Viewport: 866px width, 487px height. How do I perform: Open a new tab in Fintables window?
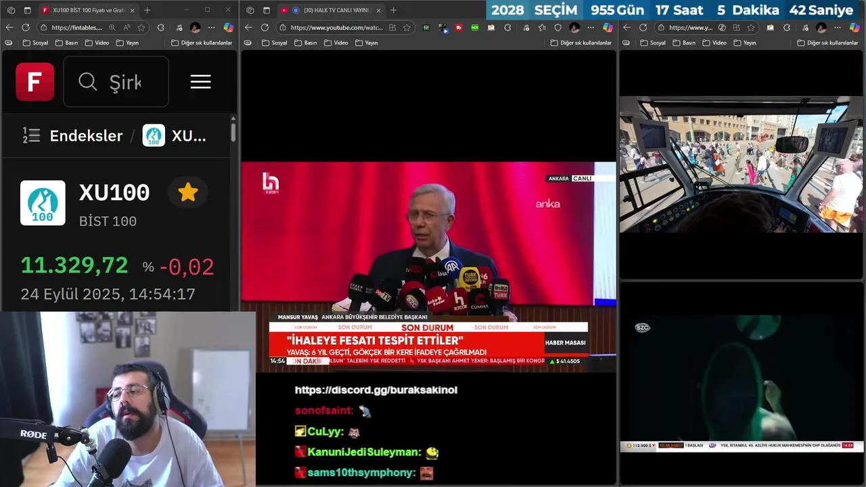point(147,10)
